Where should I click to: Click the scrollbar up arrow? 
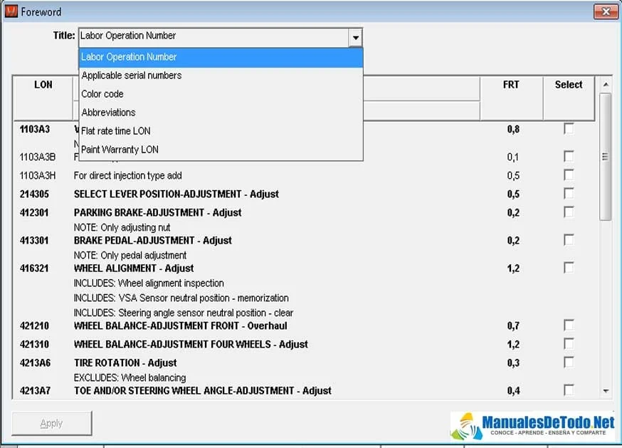(x=606, y=85)
